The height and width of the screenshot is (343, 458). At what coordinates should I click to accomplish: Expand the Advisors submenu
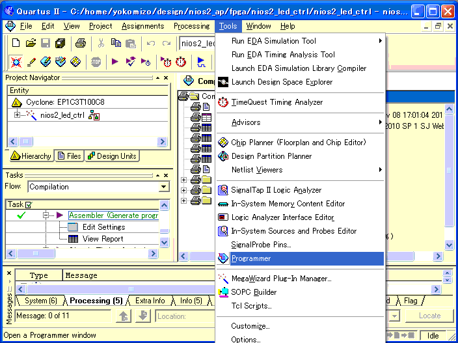(x=300, y=122)
